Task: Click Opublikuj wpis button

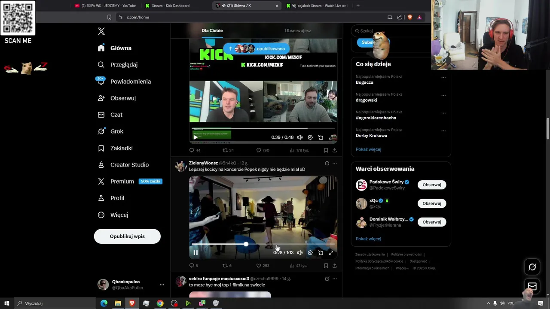Action: coord(127,236)
